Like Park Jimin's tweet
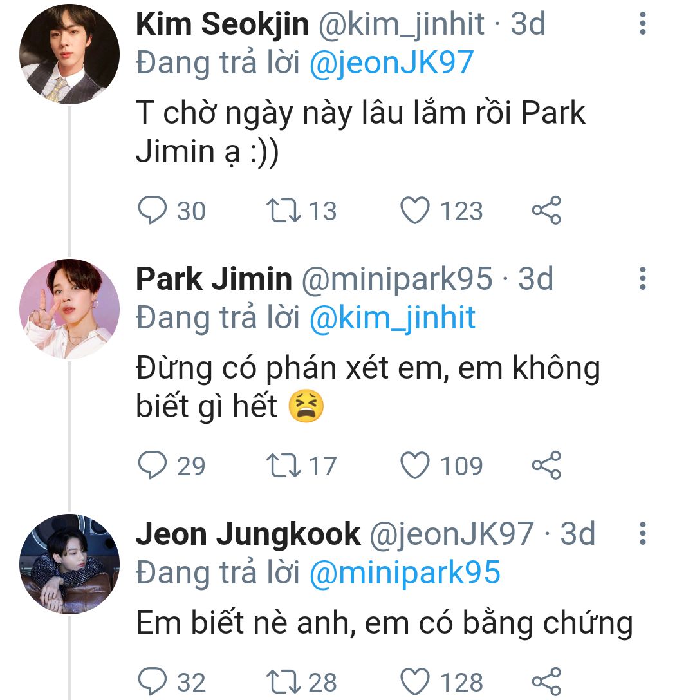The width and height of the screenshot is (695, 700). coord(415,466)
